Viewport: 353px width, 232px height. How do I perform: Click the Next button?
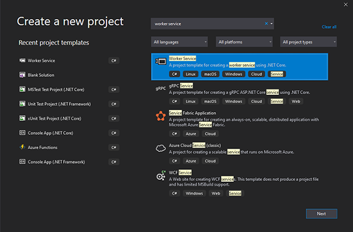(322, 214)
